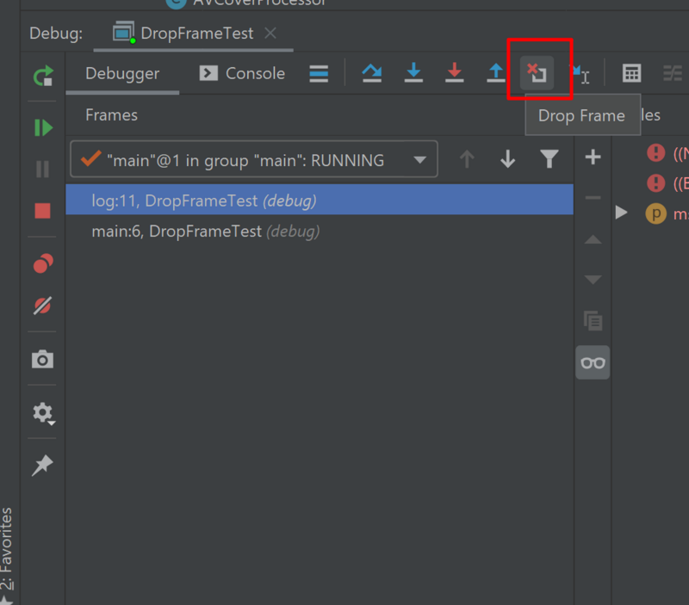Viewport: 689px width, 605px height.
Task: Select frame main:6, DropFrameTest
Action: 320,231
